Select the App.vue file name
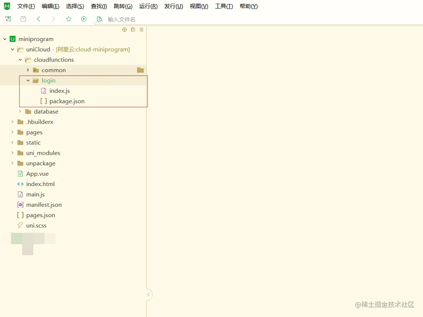 38,173
